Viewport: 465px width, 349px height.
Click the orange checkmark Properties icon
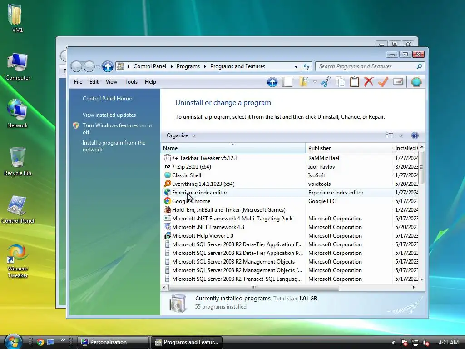click(x=383, y=82)
